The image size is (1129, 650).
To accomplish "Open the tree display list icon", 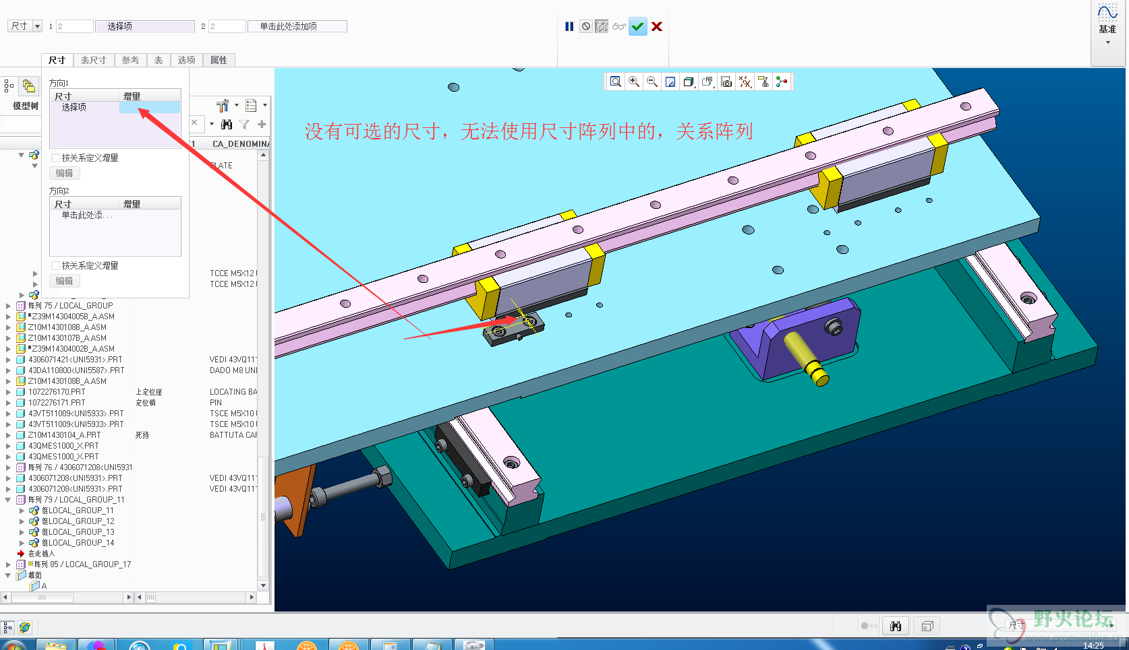I will coord(251,105).
